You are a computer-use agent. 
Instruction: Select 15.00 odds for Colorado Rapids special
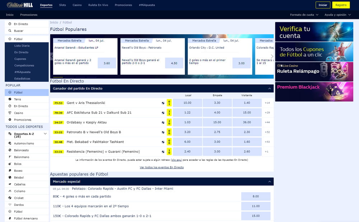[x=256, y=216]
